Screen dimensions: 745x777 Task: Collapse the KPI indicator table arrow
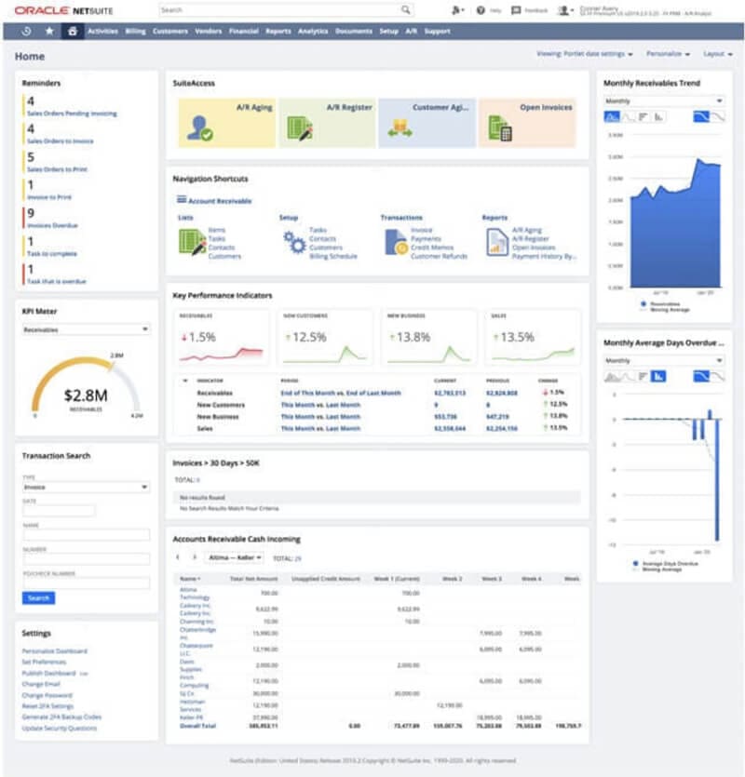click(x=185, y=381)
